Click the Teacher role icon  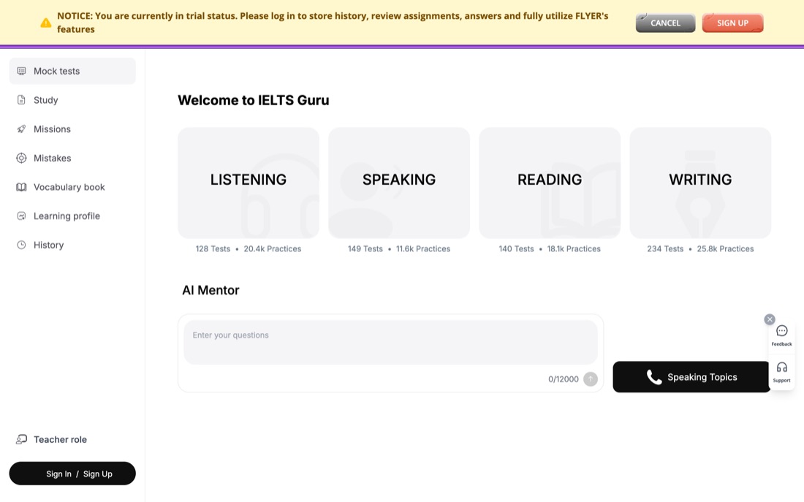21,439
